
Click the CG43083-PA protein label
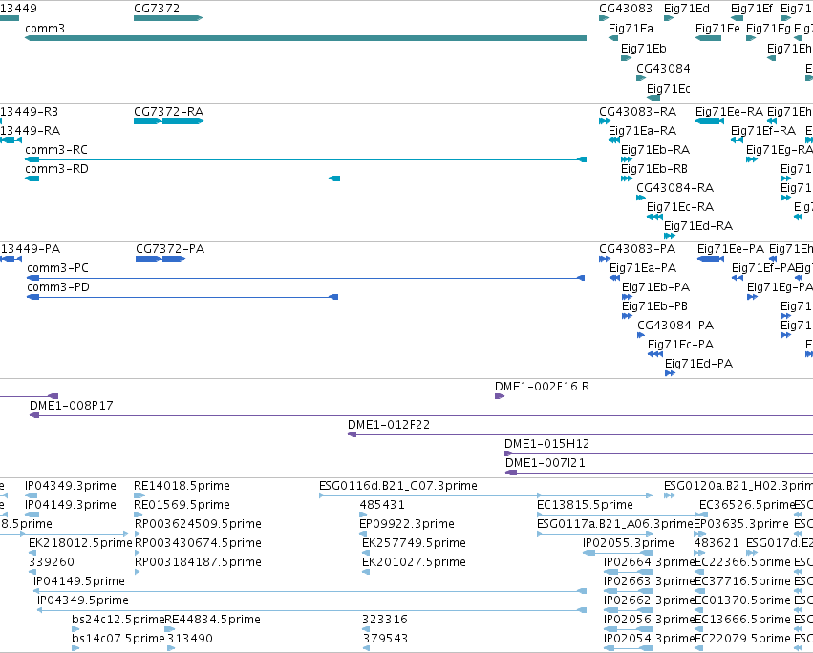637,249
